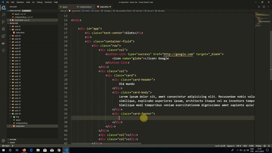
Task: Switch to the app.js editor tab
Action: pyautogui.click(x=65, y=7)
